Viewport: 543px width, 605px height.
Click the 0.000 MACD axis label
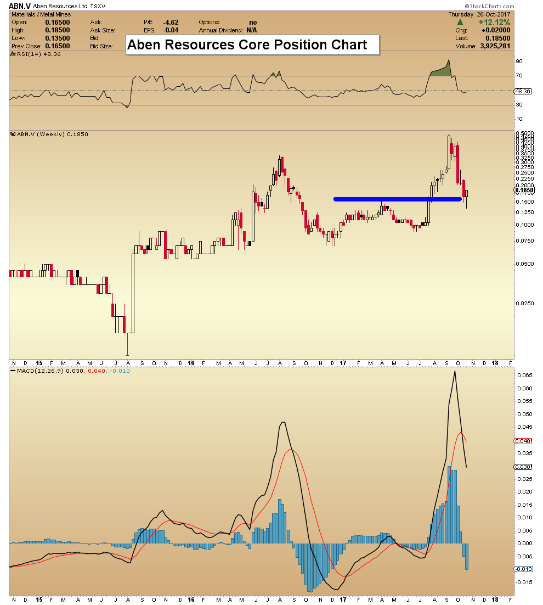525,544
